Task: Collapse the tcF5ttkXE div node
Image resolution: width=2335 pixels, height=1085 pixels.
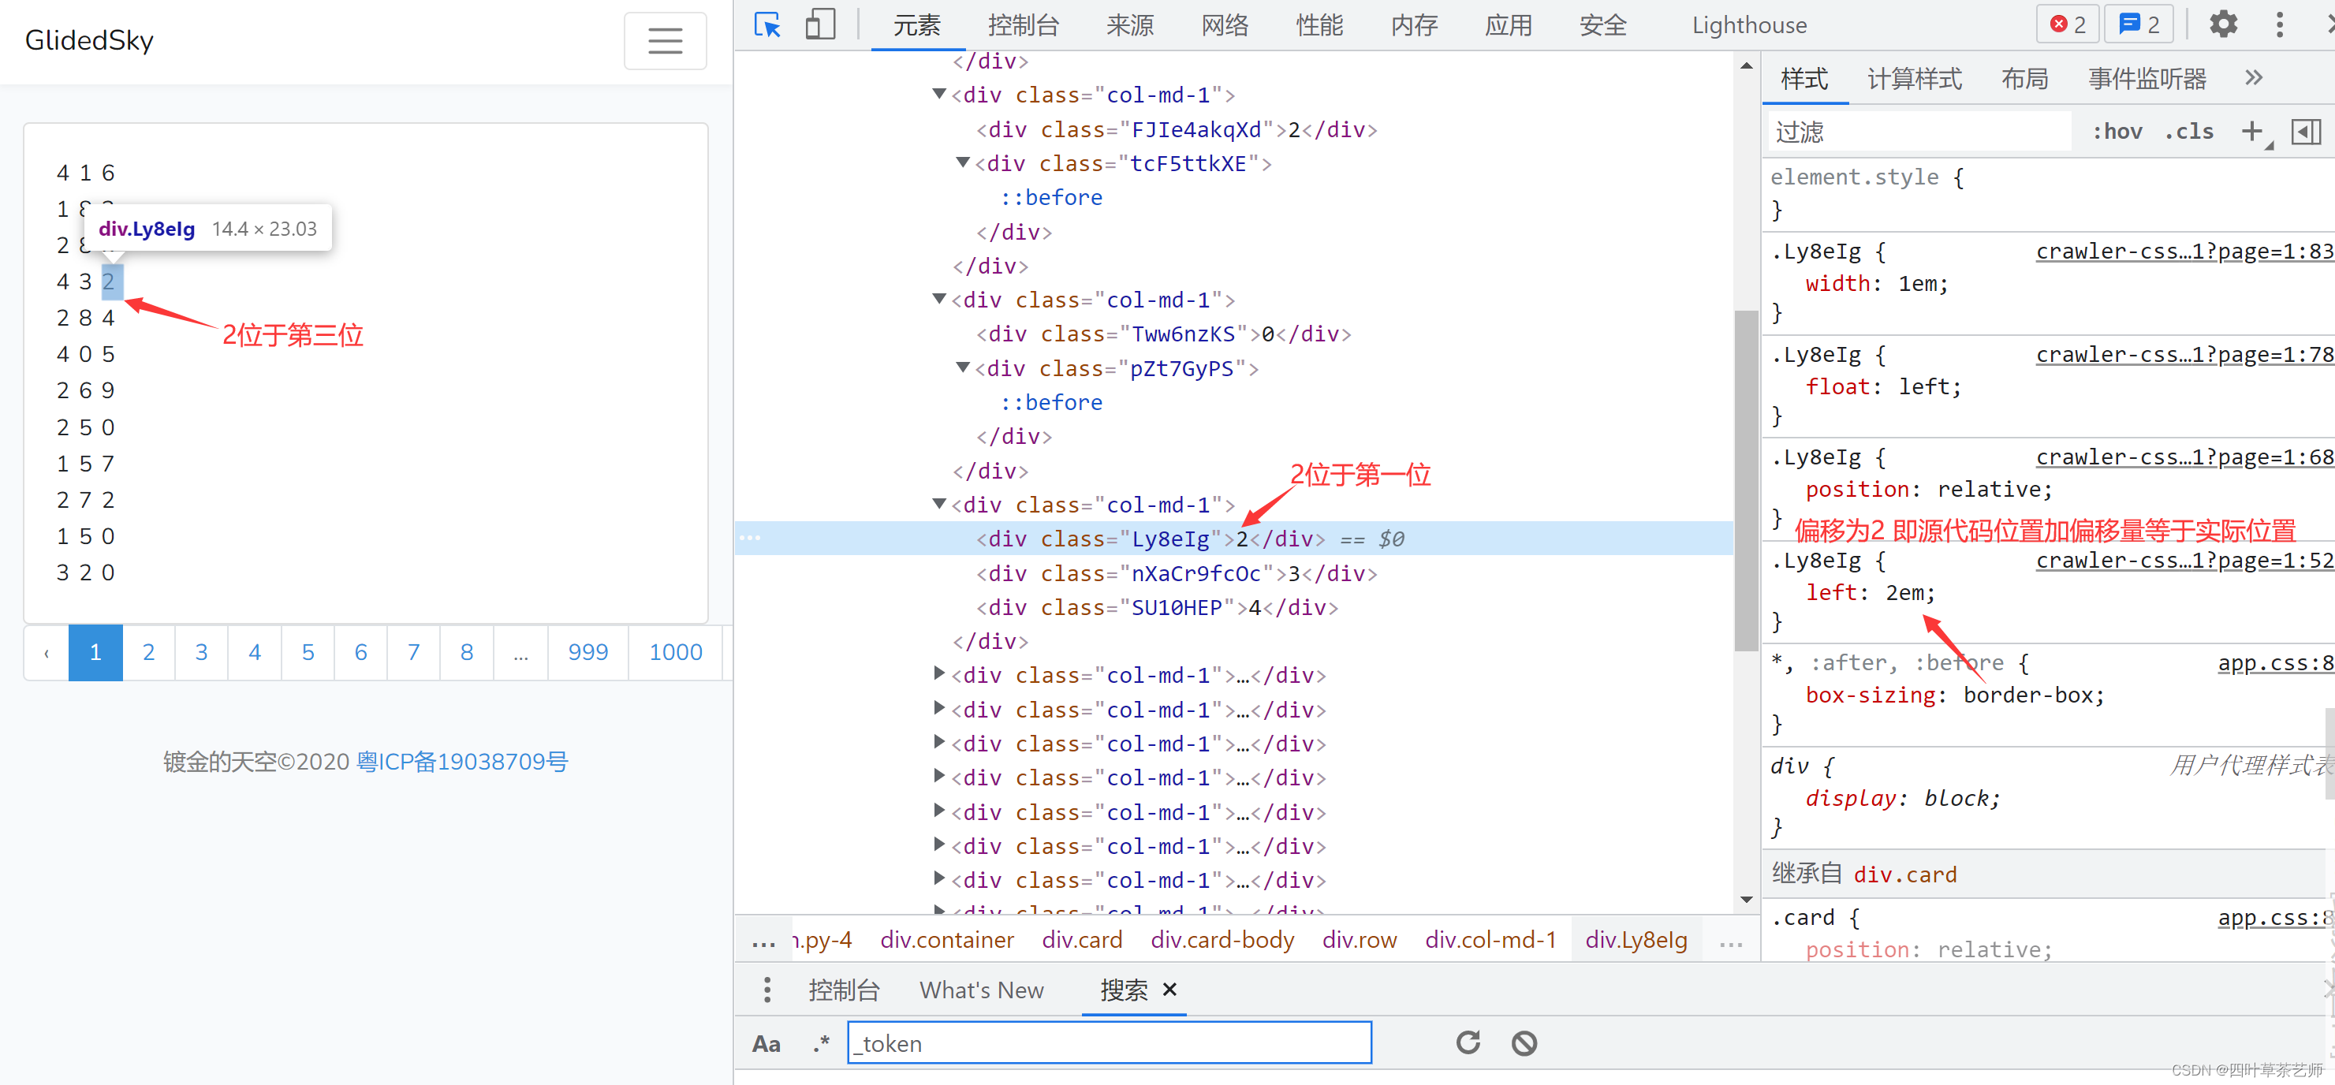Action: click(x=963, y=163)
